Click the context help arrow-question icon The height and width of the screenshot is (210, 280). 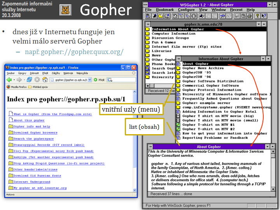click(264, 16)
